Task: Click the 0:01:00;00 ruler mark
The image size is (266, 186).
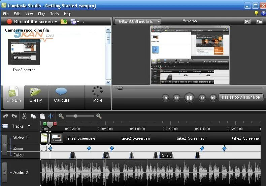Action: pyautogui.click(x=138, y=129)
